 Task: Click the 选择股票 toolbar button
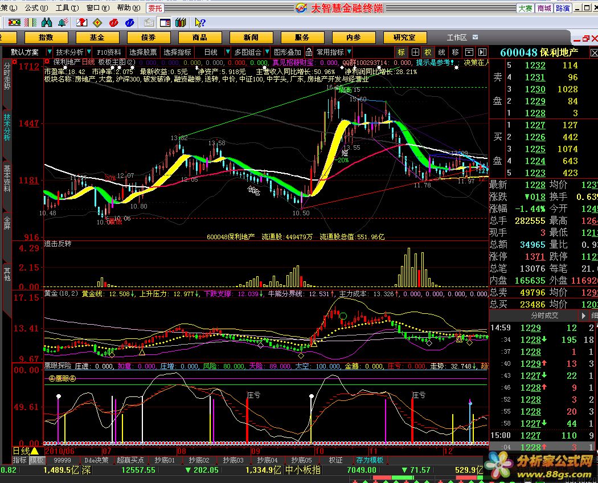pyautogui.click(x=143, y=52)
